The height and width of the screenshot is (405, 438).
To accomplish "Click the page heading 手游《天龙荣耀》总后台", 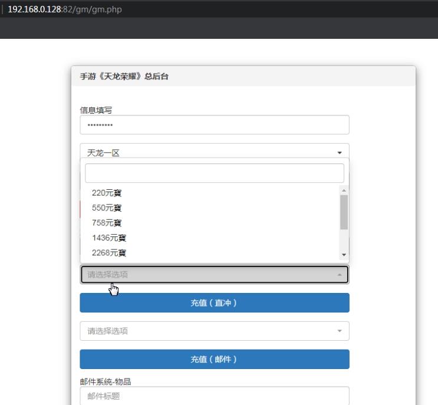I will tap(124, 76).
